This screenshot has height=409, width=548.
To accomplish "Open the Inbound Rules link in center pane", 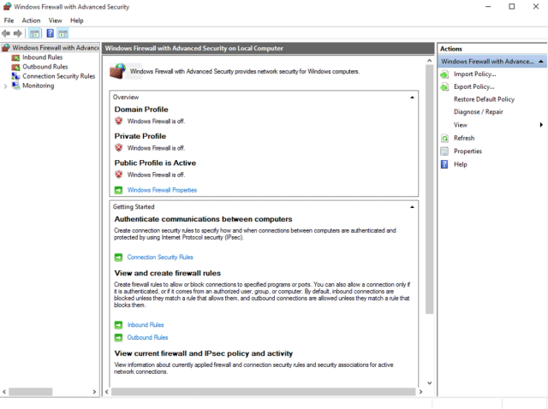I will pyautogui.click(x=146, y=325).
